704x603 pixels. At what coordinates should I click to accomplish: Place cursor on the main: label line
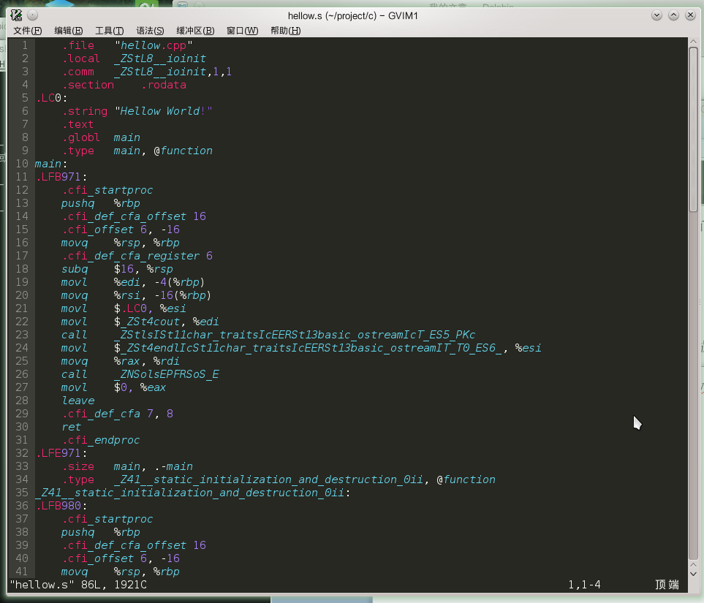pyautogui.click(x=50, y=164)
